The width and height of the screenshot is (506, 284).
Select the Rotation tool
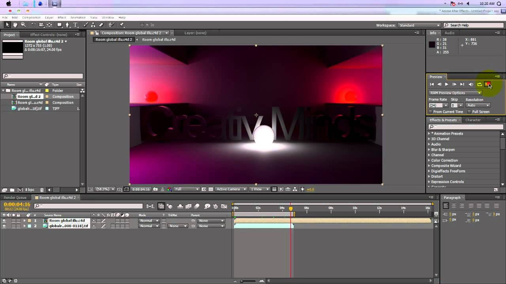34,25
